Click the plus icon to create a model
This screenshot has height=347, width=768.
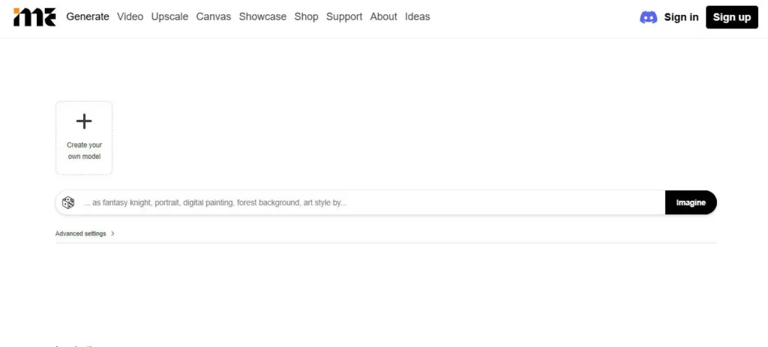click(x=84, y=121)
